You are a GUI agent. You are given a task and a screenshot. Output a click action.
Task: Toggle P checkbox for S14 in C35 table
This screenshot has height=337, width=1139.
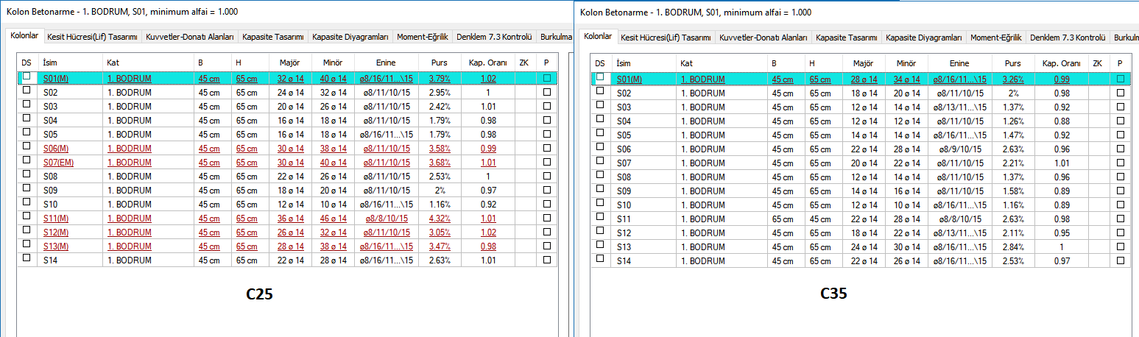1121,261
